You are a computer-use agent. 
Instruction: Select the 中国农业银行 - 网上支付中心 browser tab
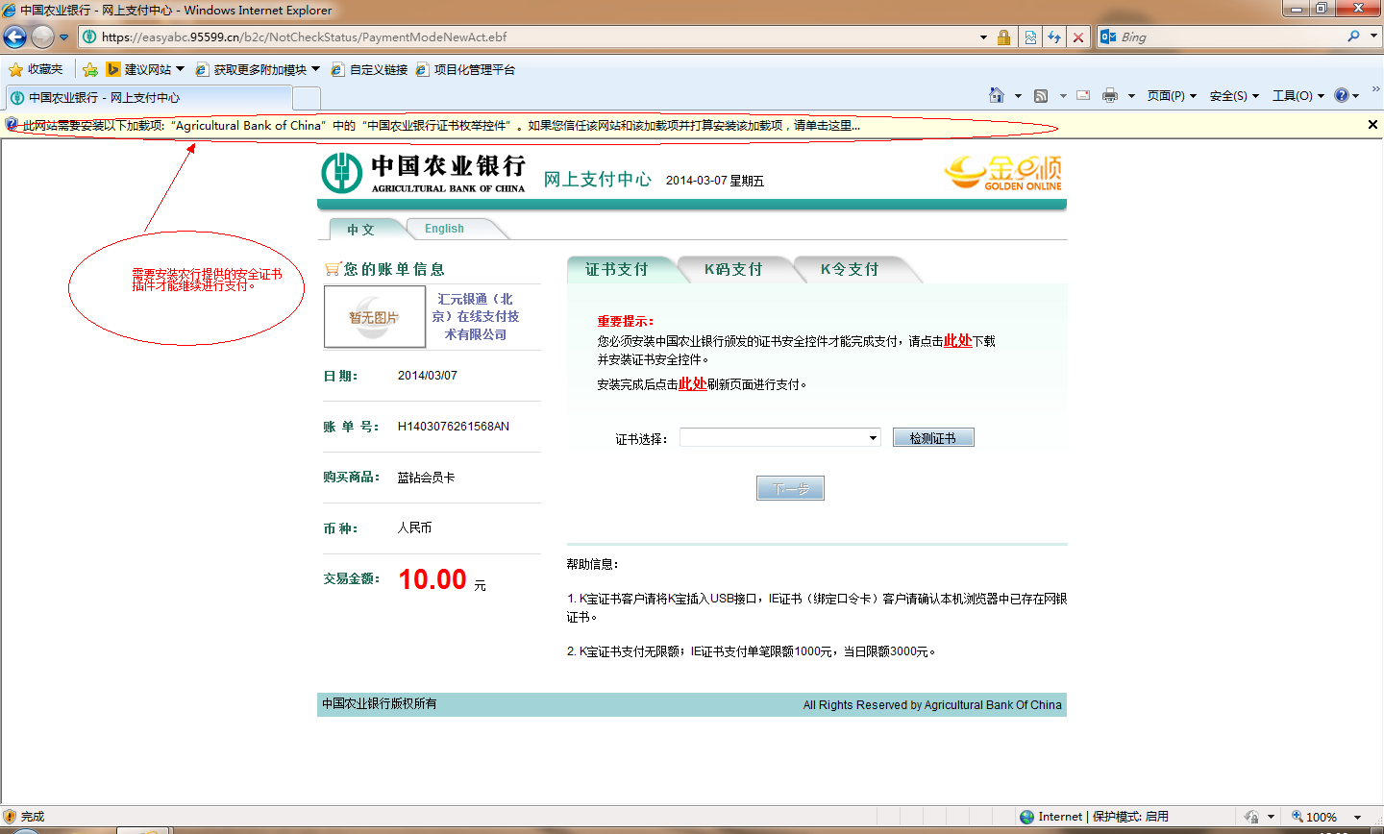pos(148,98)
